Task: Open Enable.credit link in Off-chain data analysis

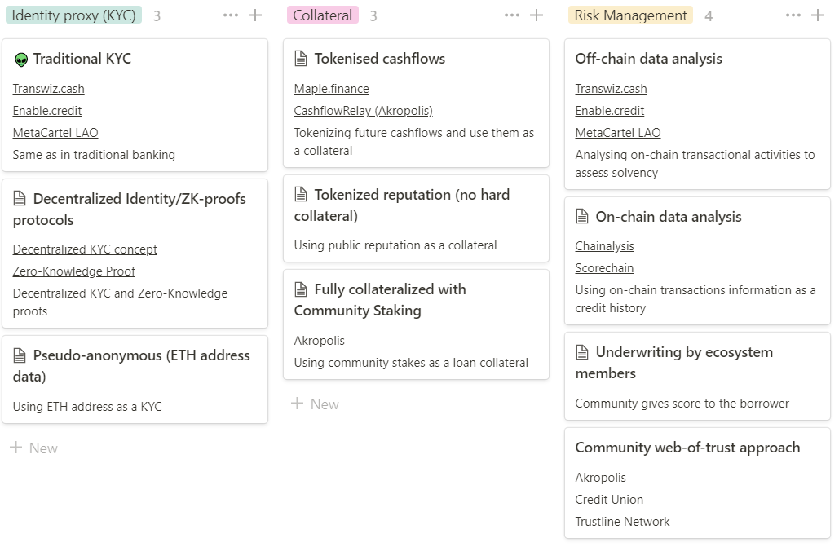Action: (609, 111)
